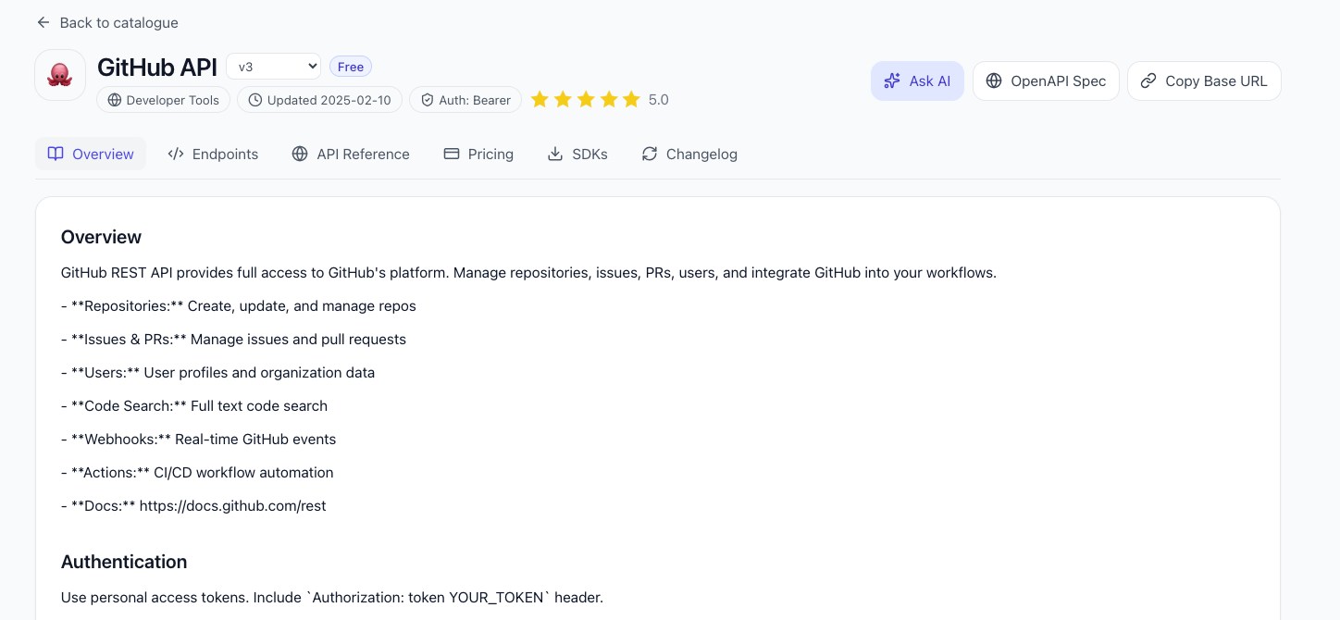Image resolution: width=1340 pixels, height=620 pixels.
Task: Click the clock icon next to the update date
Action: 256,100
